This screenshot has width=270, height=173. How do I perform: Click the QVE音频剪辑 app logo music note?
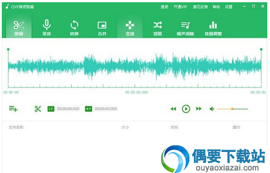pos(7,7)
